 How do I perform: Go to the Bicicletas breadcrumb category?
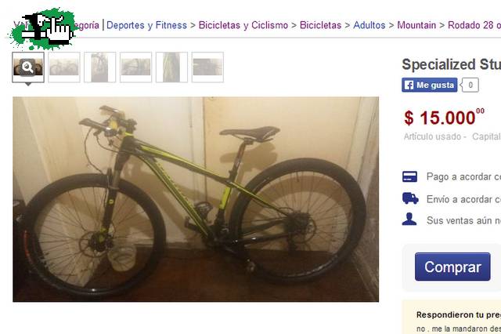(320, 25)
